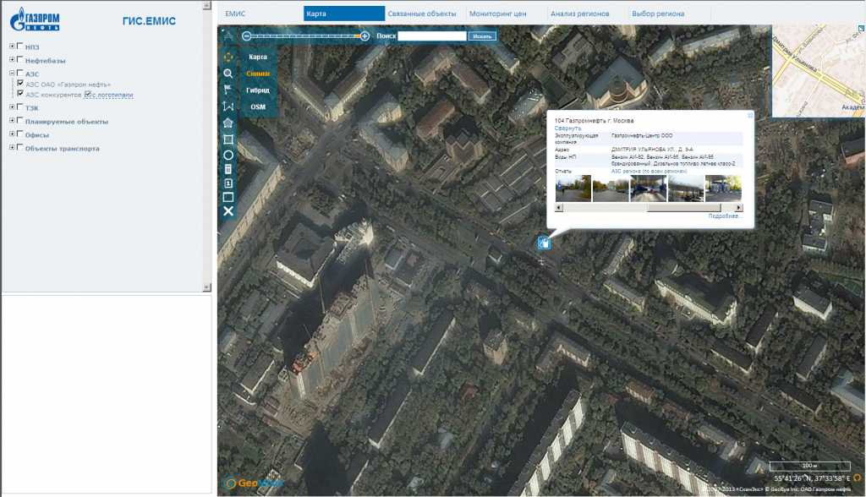The image size is (866, 497).
Task: Activate the magnifier zoom tool
Action: 227,74
